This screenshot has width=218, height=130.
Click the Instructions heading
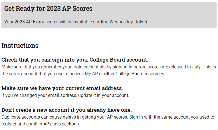[x=20, y=46]
